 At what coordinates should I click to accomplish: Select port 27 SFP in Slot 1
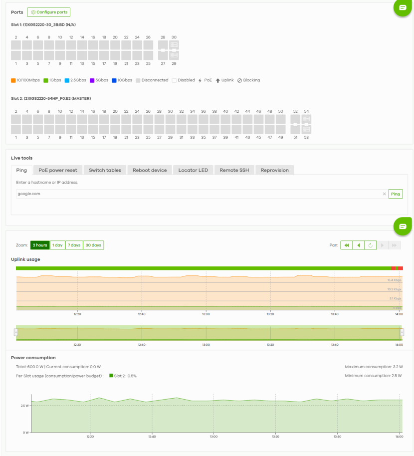163,55
